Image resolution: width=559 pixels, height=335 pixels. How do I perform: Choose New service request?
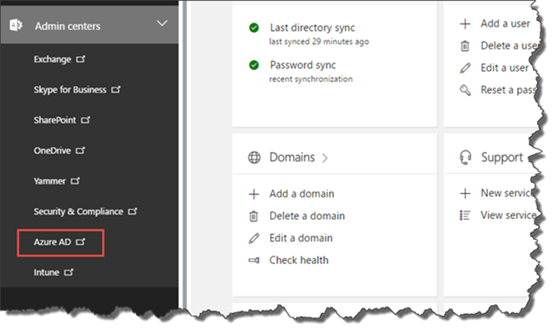(x=506, y=193)
